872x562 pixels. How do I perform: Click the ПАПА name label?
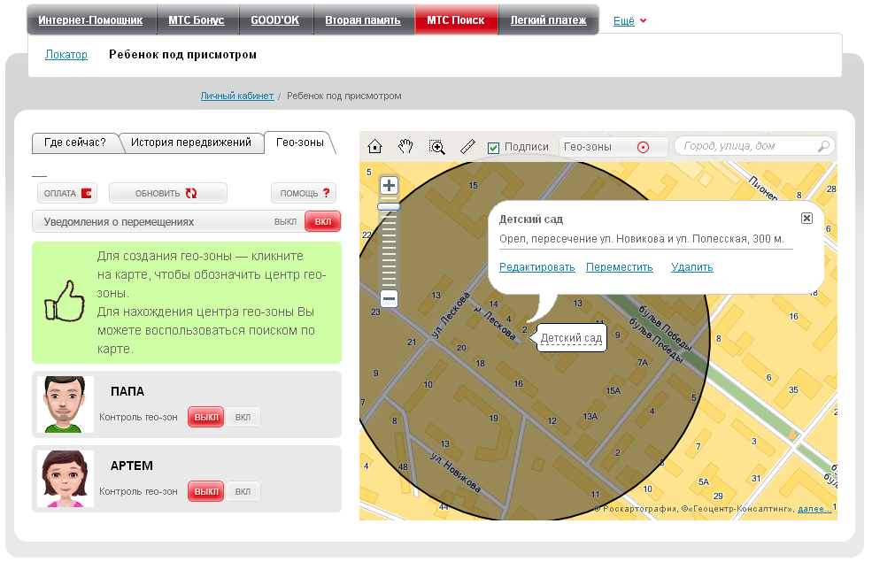click(x=127, y=391)
